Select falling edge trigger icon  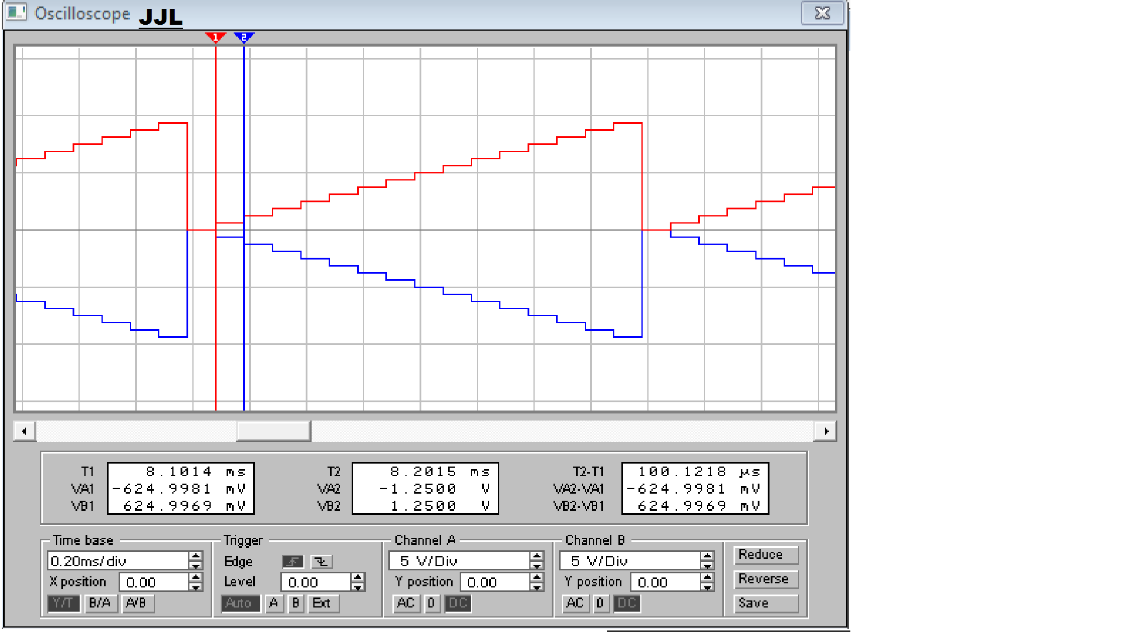pos(322,562)
